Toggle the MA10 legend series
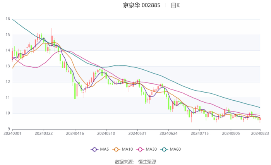Screen dimensions: 271x165 click(x=123, y=149)
